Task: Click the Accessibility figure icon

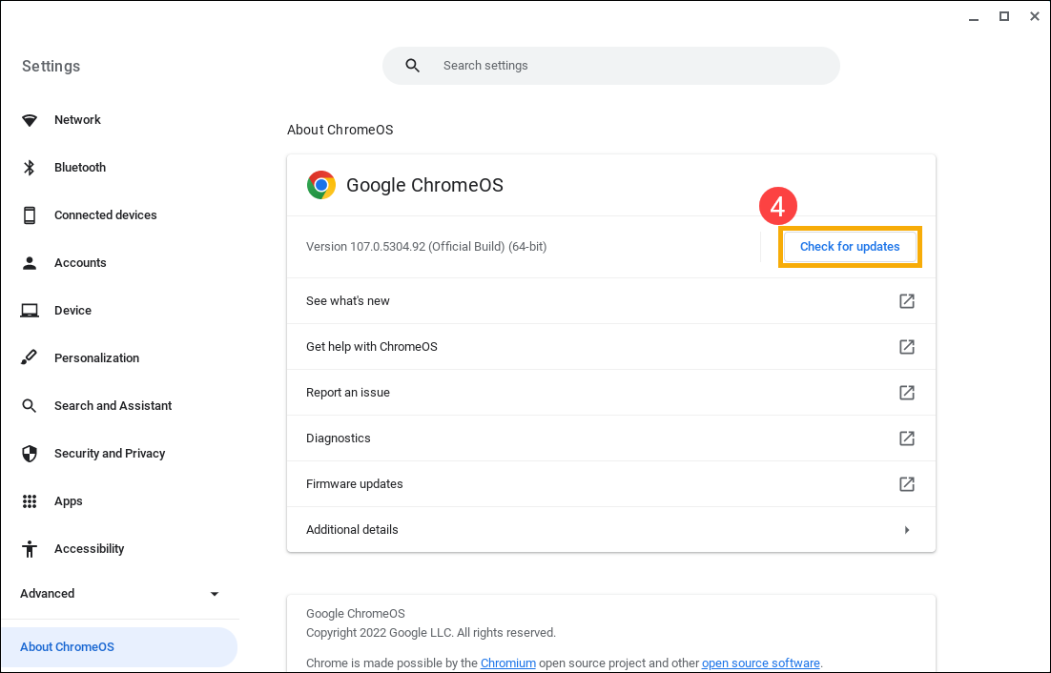Action: point(30,549)
